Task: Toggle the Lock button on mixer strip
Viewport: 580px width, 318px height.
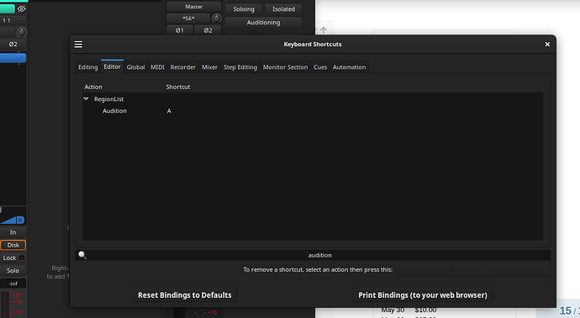Action: [13, 257]
